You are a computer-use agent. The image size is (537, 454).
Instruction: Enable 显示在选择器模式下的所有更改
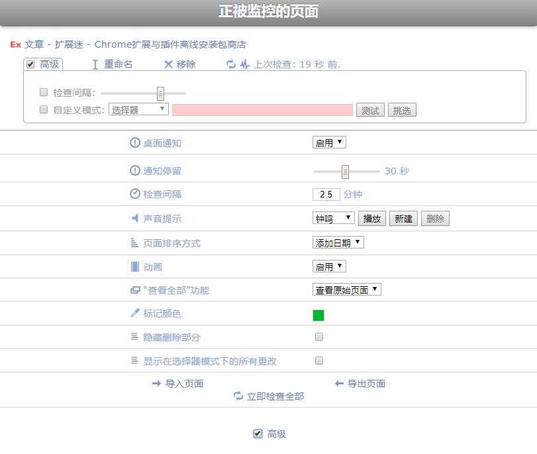[318, 361]
